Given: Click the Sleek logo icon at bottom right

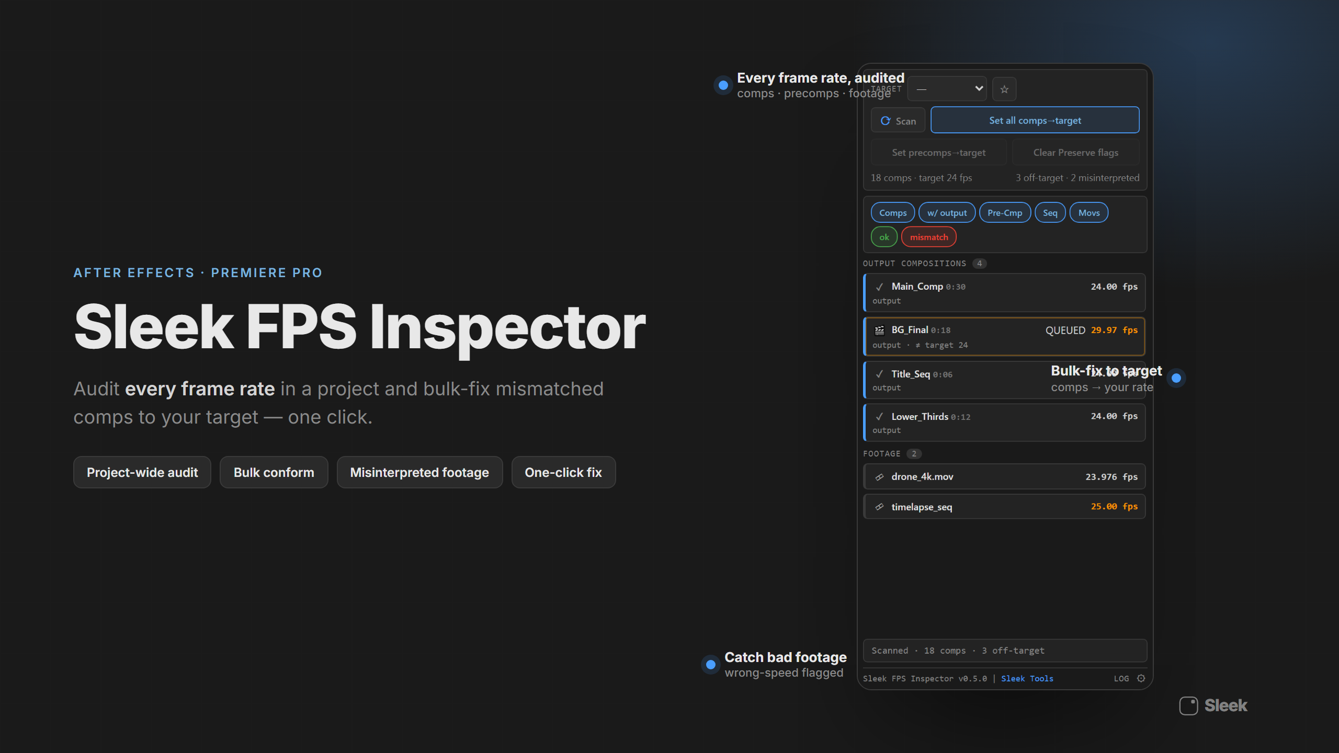Looking at the screenshot, I should [x=1188, y=705].
